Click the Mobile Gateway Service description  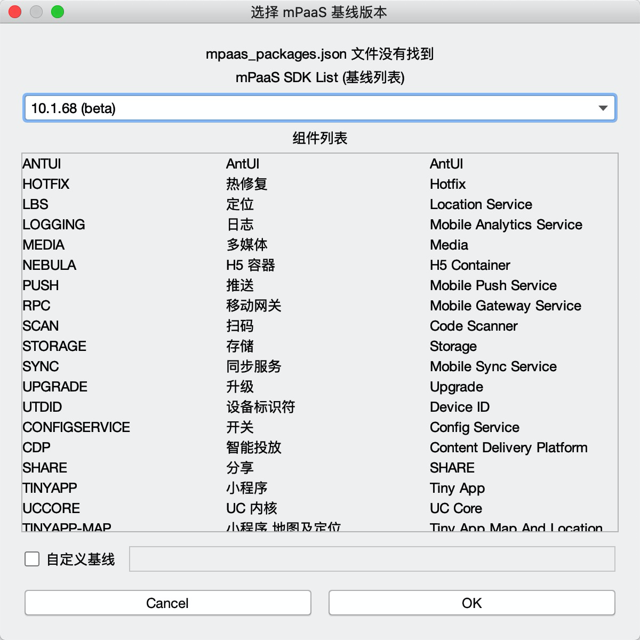(506, 306)
